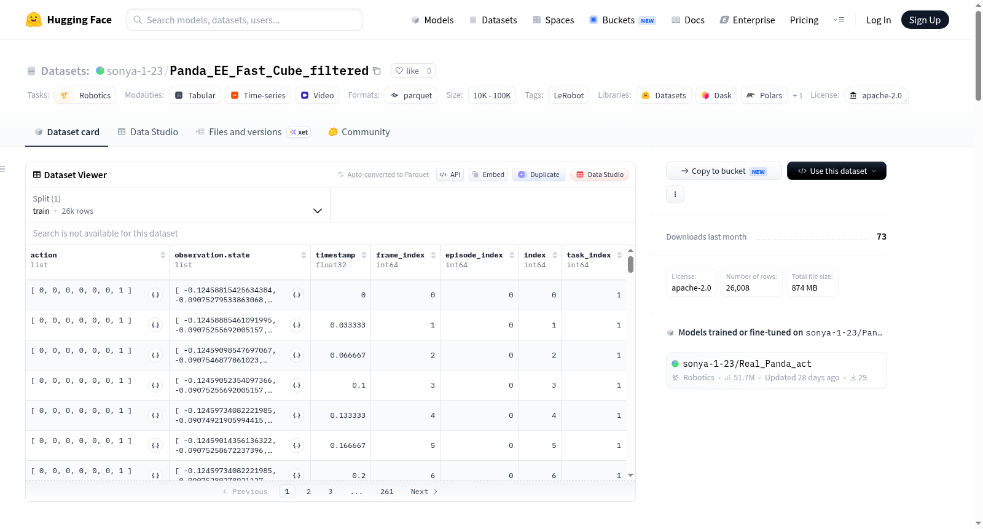Expand observation.state cell in timestamp 0.066667 row
983x529 pixels.
coord(297,355)
